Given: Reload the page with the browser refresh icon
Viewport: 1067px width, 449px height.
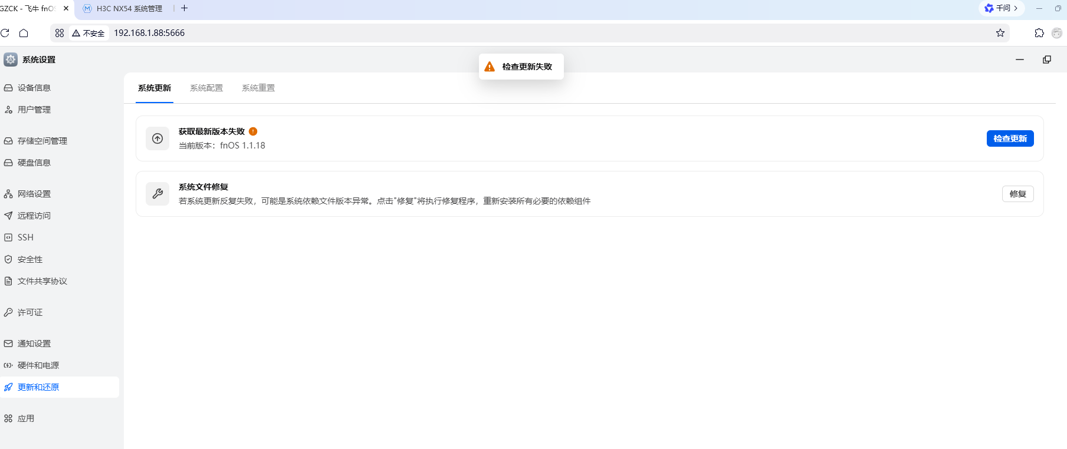Looking at the screenshot, I should (x=5, y=33).
